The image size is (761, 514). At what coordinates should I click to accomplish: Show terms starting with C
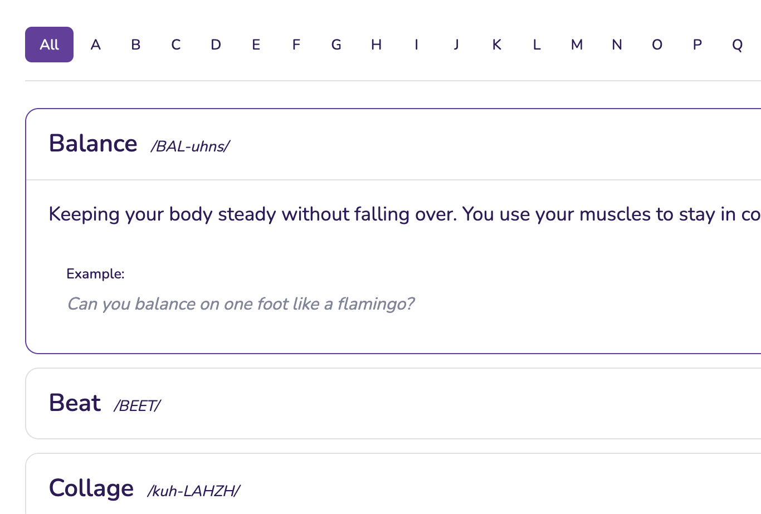coord(176,45)
